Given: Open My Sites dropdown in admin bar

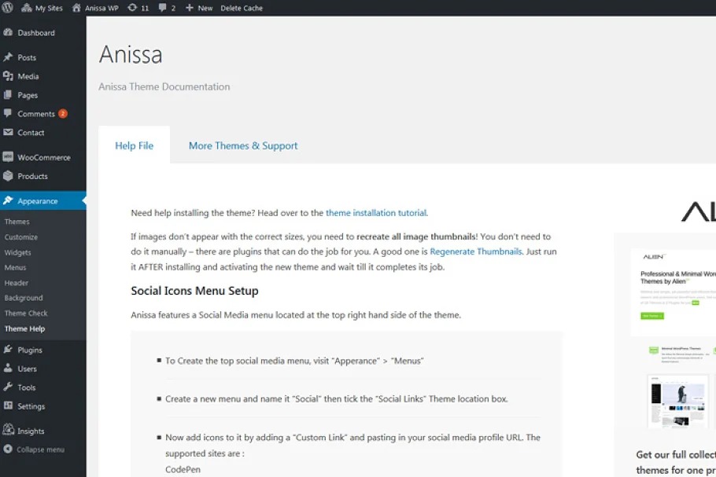Looking at the screenshot, I should pyautogui.click(x=42, y=8).
